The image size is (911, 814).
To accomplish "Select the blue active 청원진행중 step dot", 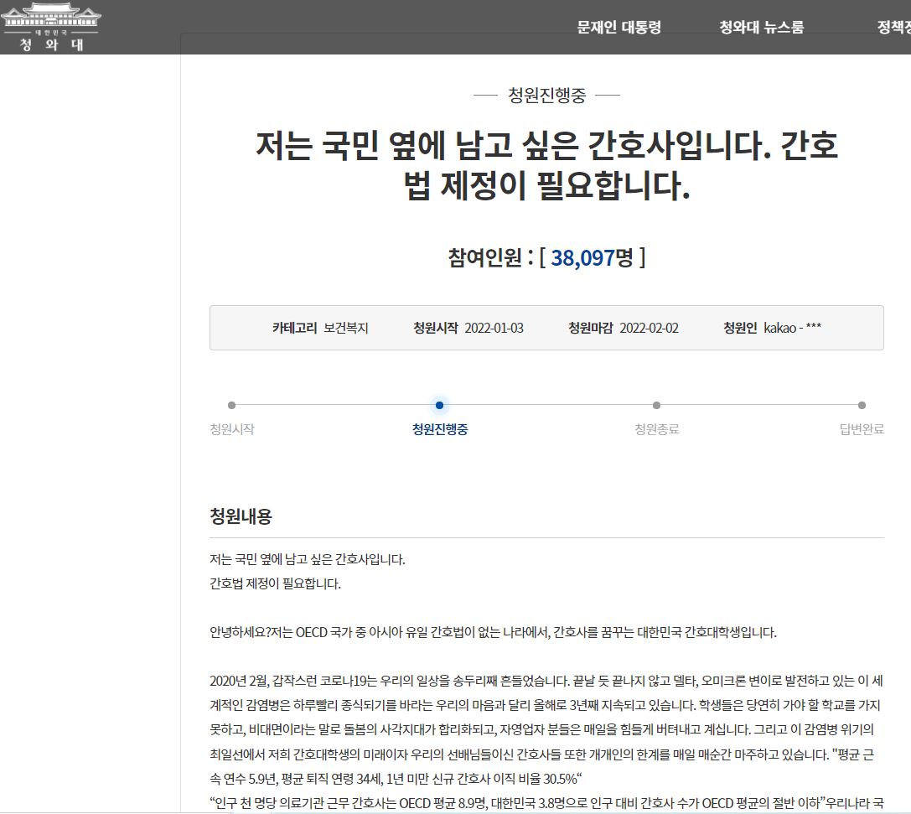I will (x=440, y=406).
